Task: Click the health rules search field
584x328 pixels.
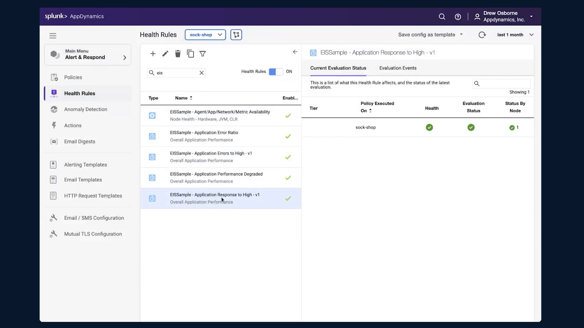Action: (x=176, y=73)
